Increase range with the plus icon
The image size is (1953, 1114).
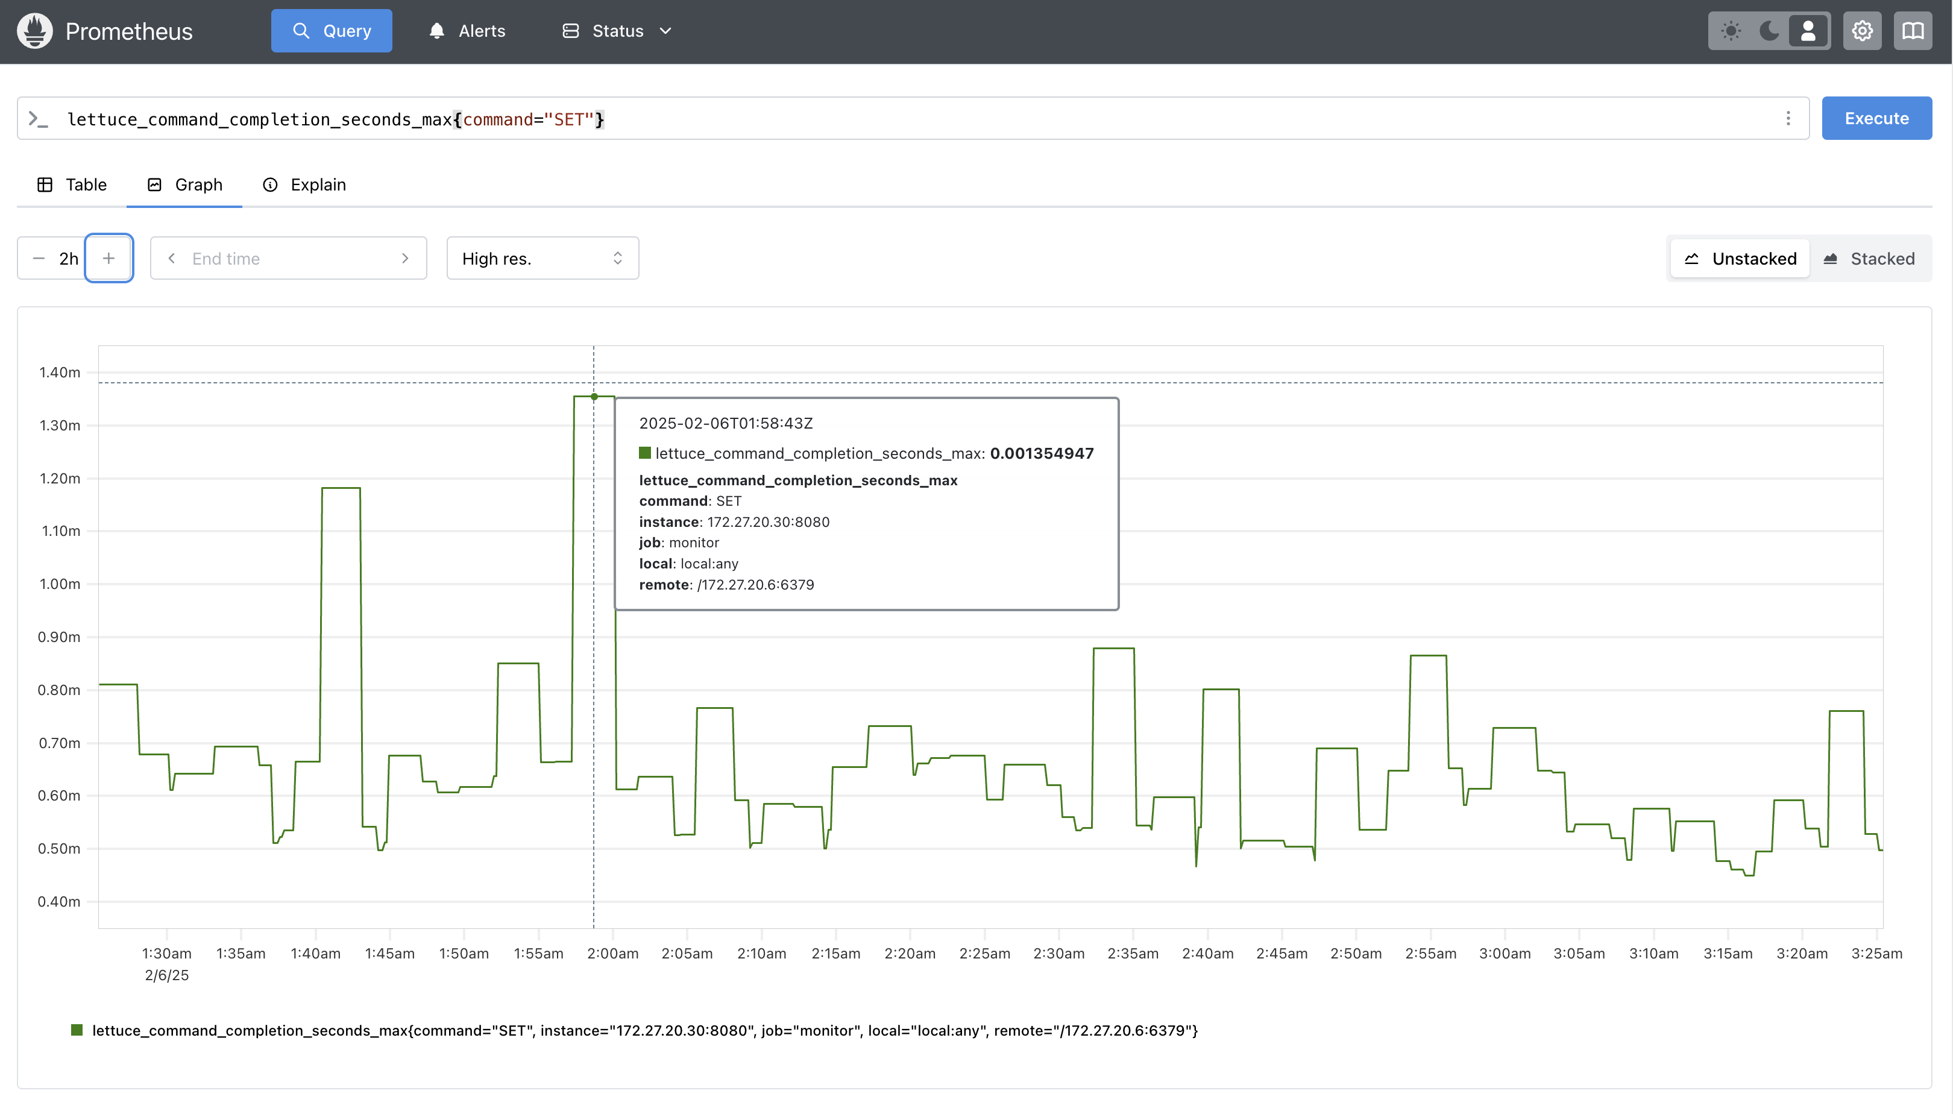click(108, 259)
